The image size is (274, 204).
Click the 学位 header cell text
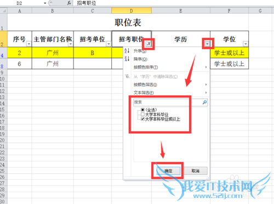click(229, 39)
